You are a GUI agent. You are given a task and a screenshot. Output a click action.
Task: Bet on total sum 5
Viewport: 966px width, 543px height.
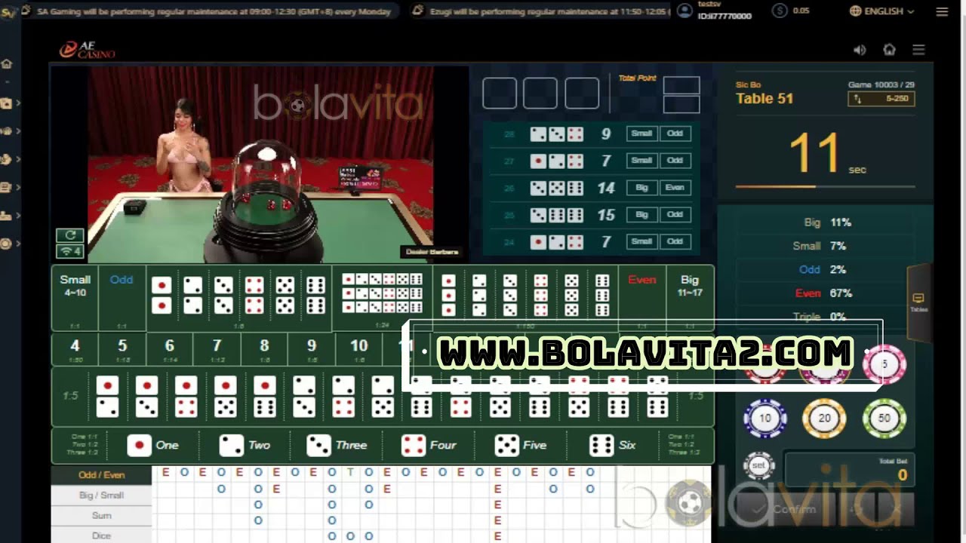pyautogui.click(x=122, y=348)
